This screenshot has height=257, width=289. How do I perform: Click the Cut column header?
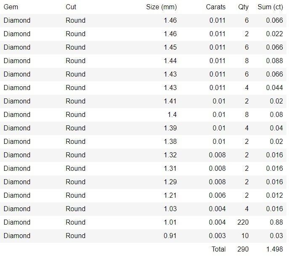(x=71, y=7)
